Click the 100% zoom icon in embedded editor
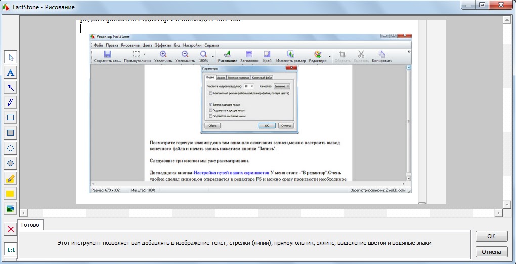This screenshot has width=516, height=264. pos(204,57)
